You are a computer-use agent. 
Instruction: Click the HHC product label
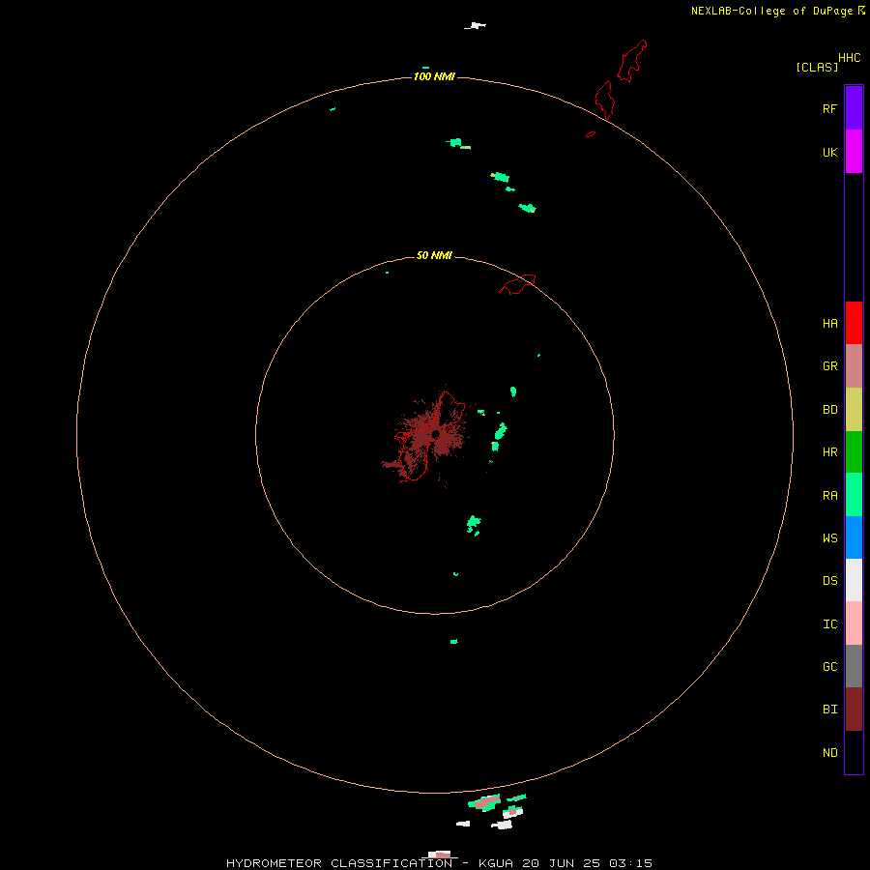pos(849,58)
